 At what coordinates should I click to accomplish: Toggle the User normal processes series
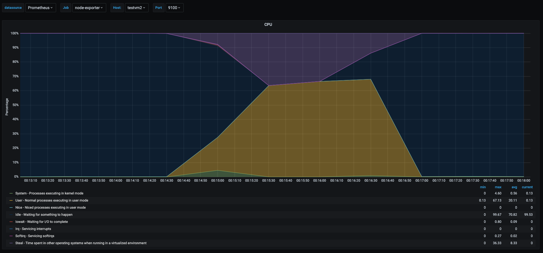click(52, 200)
